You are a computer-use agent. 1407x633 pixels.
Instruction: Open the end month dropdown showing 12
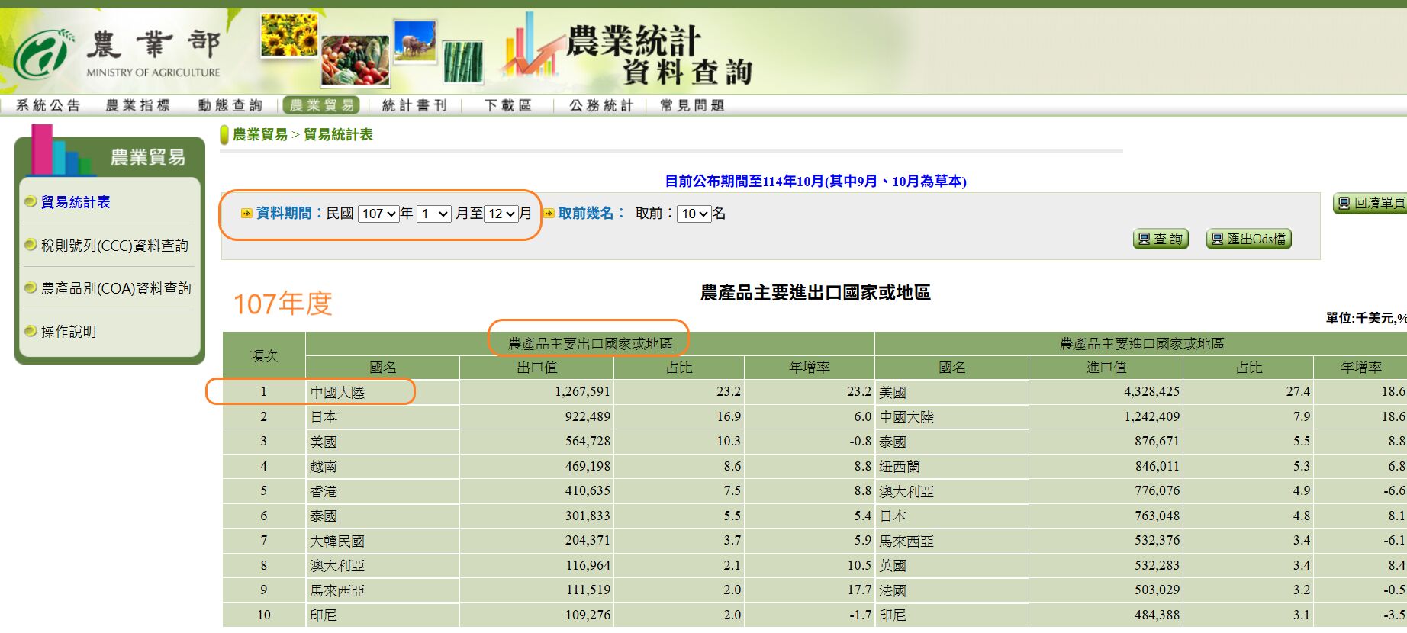coord(501,214)
